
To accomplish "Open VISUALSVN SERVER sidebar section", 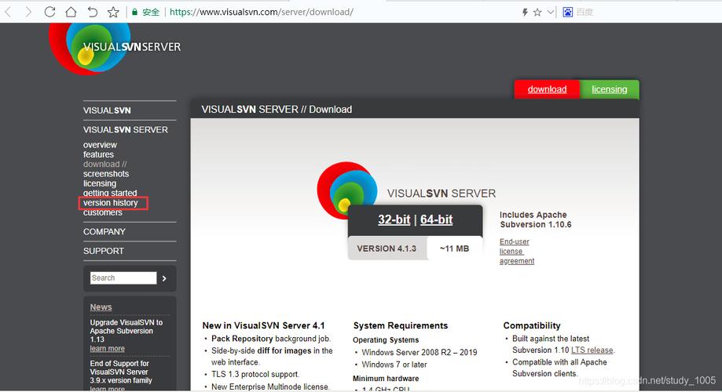I will tap(125, 129).
